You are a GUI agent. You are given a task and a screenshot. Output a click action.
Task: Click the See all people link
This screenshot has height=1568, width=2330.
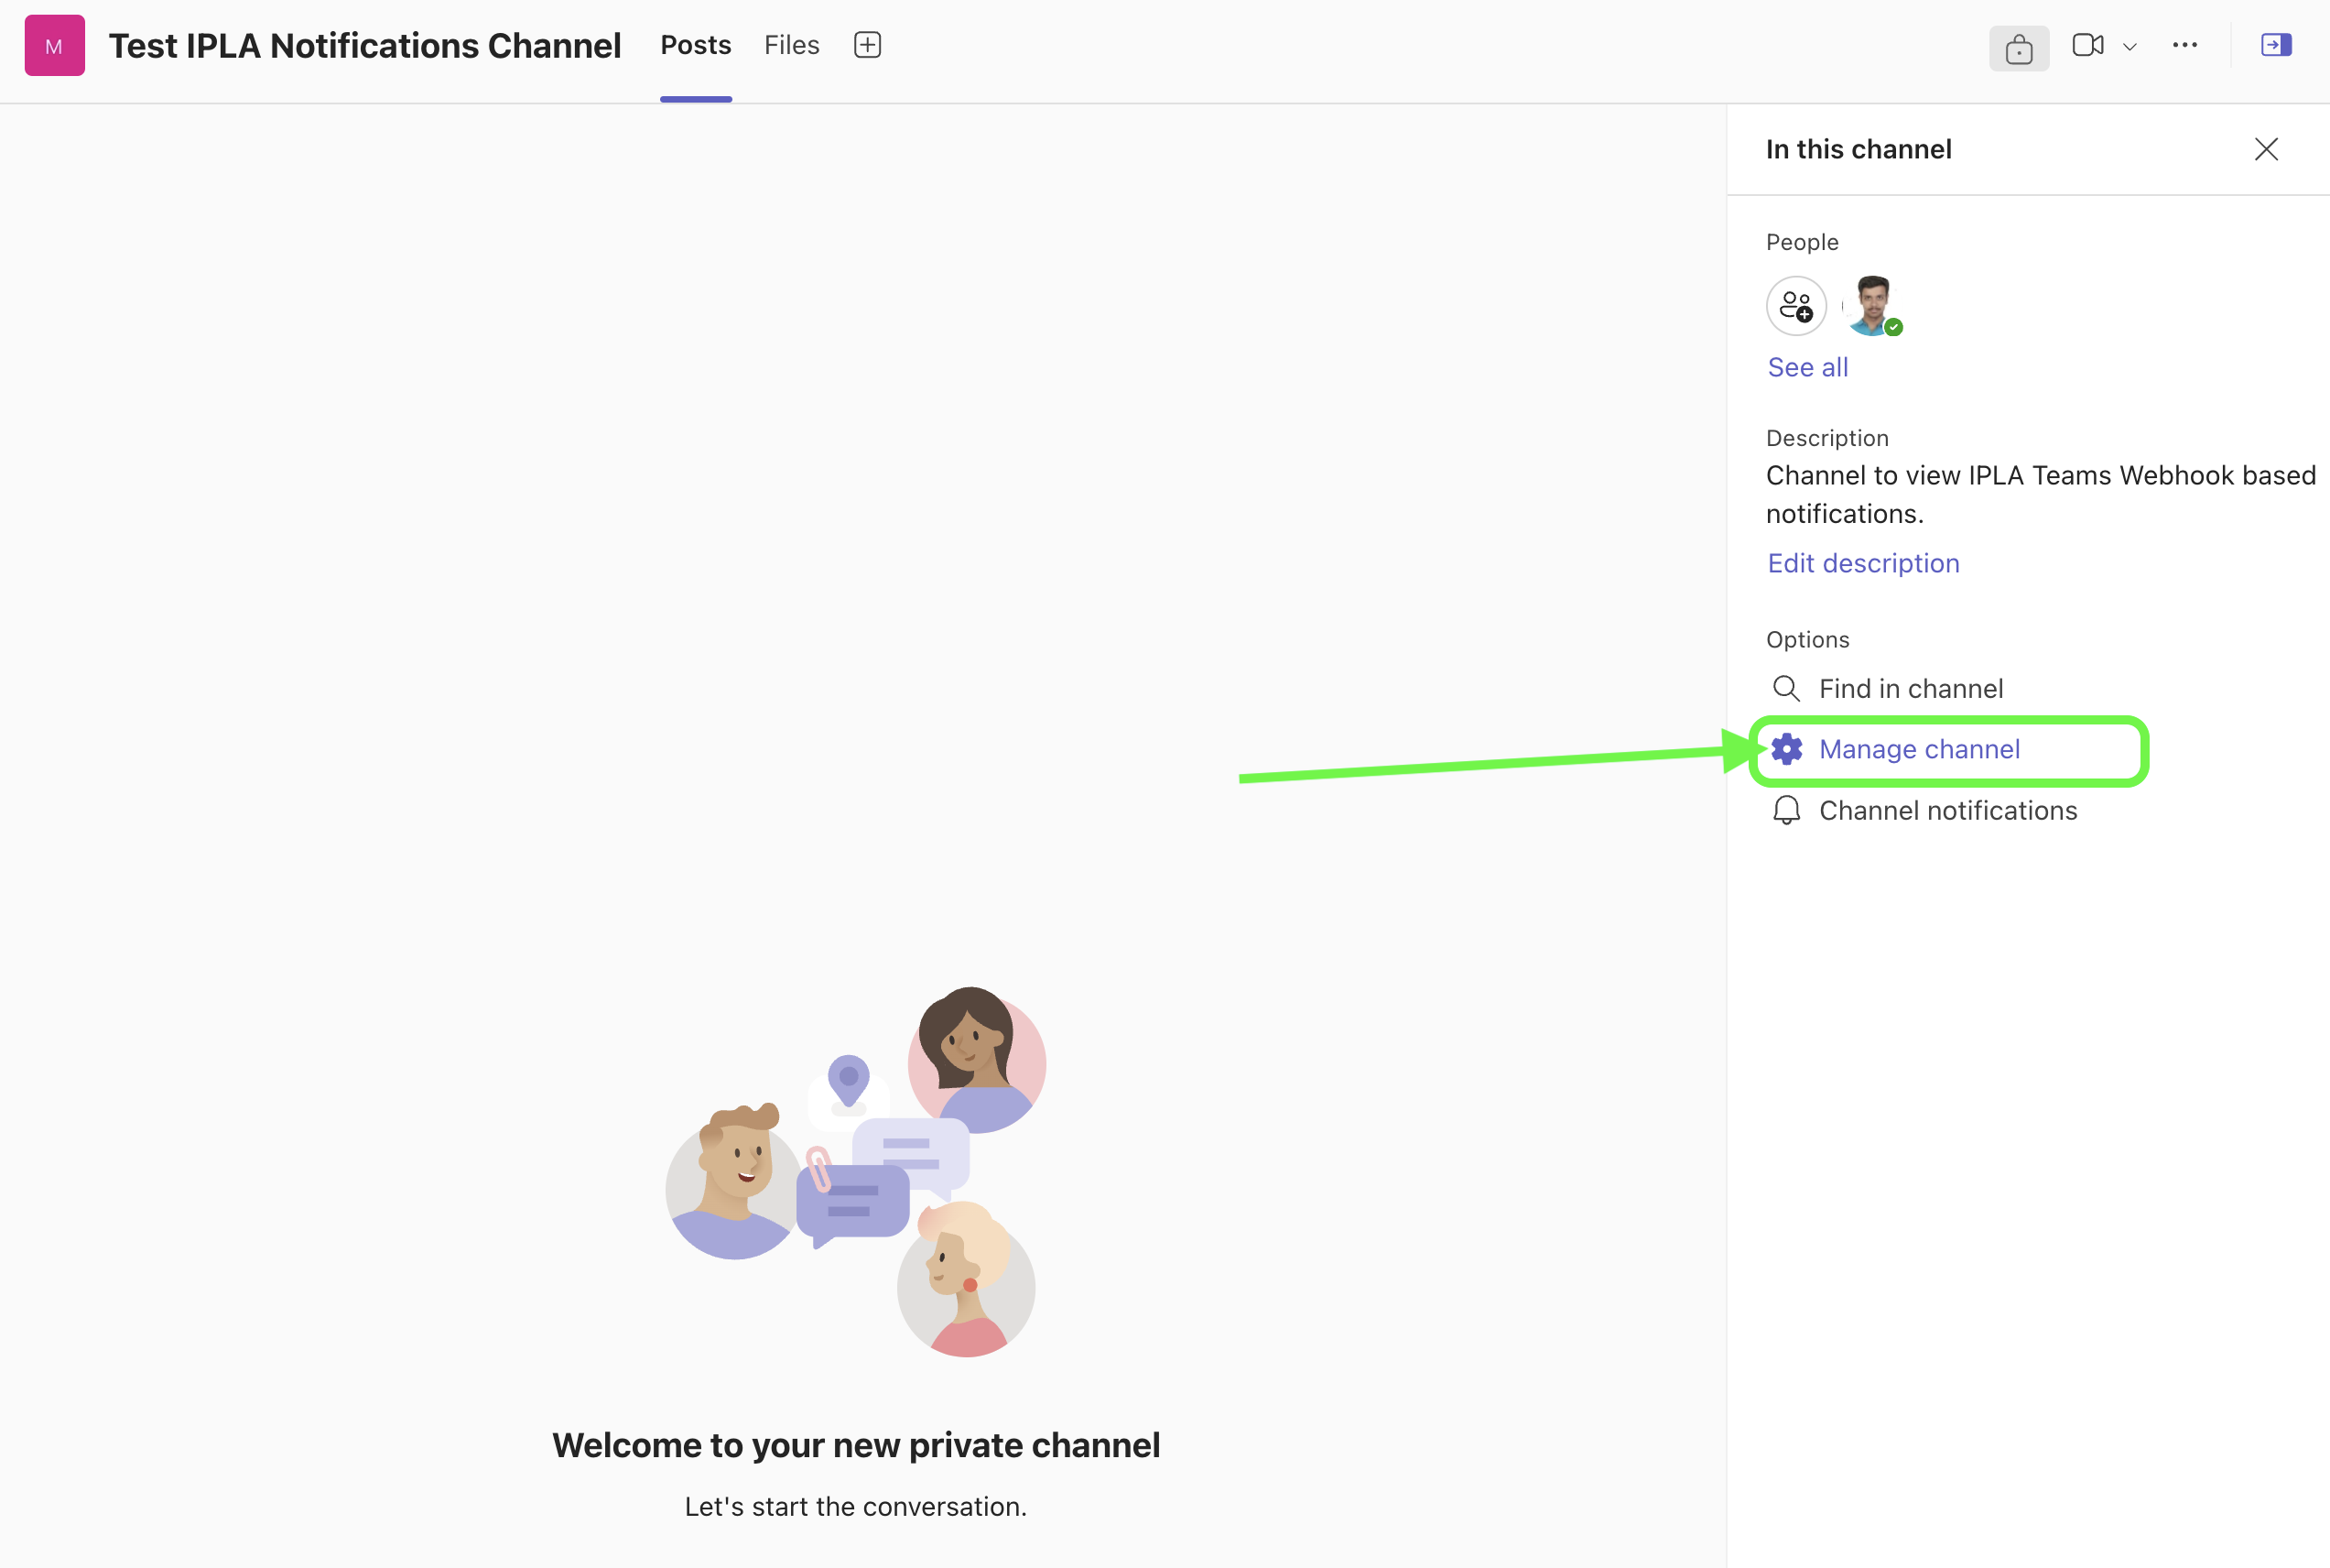pyautogui.click(x=1807, y=367)
